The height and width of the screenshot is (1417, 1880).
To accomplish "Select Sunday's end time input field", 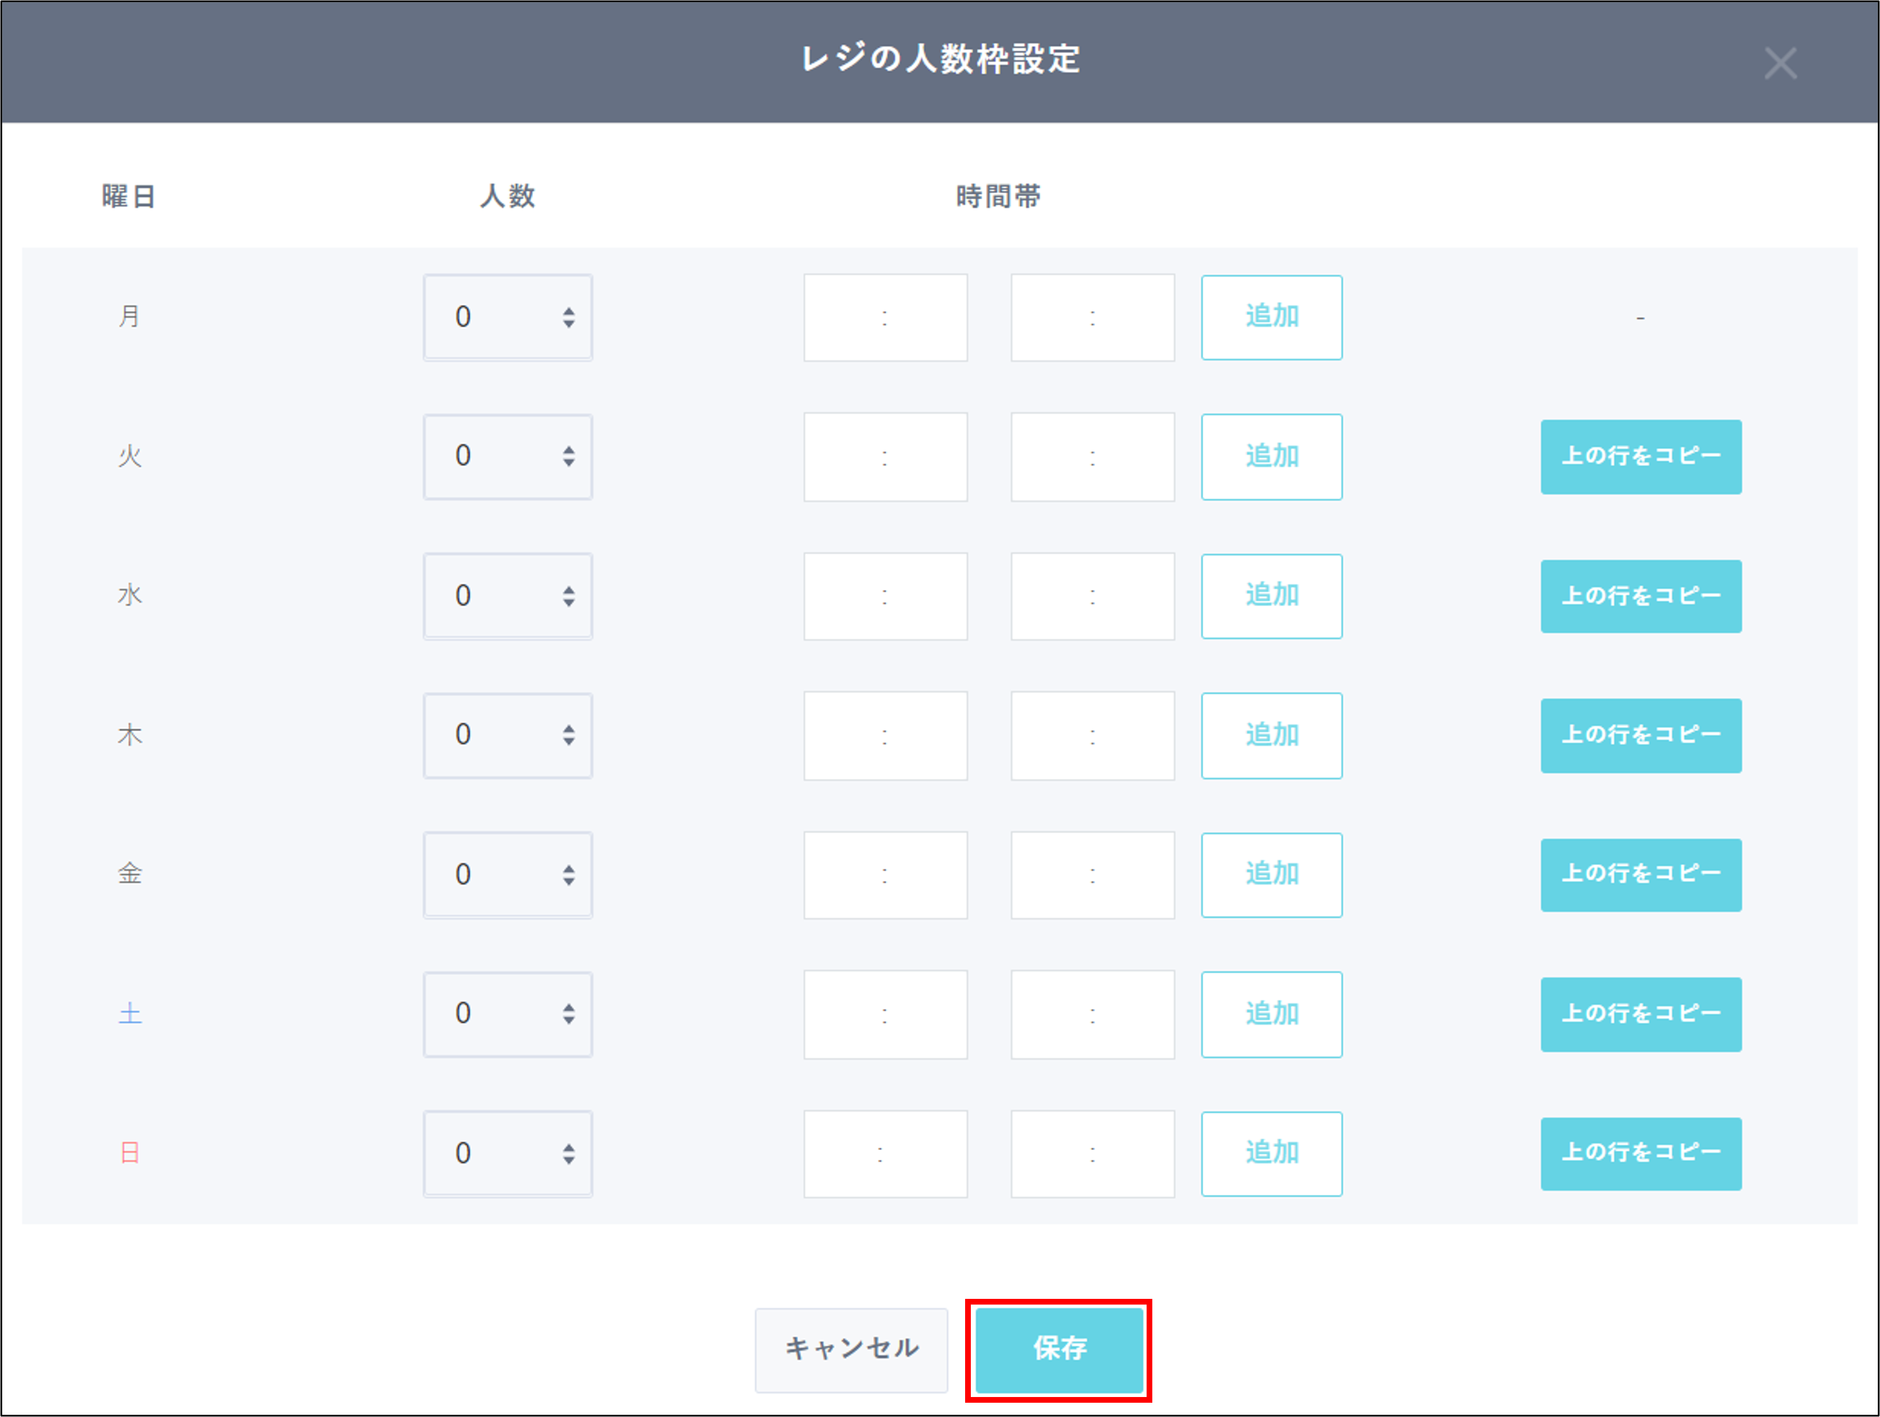I will [x=1092, y=1153].
